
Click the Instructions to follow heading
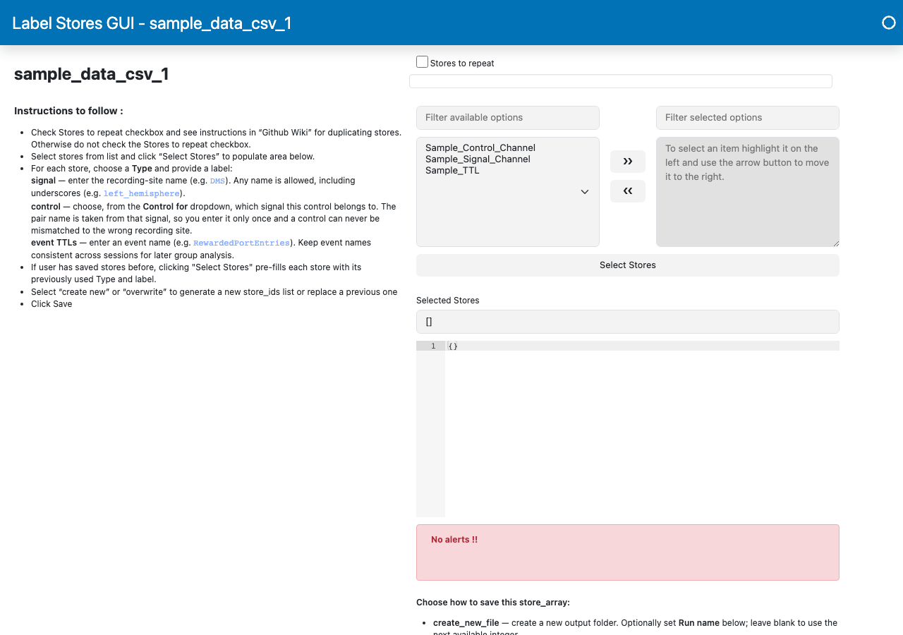coord(69,111)
